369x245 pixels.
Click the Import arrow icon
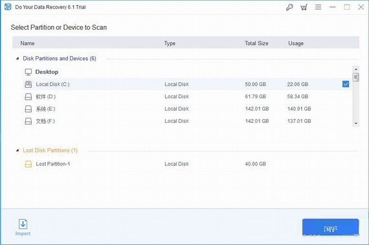23,224
